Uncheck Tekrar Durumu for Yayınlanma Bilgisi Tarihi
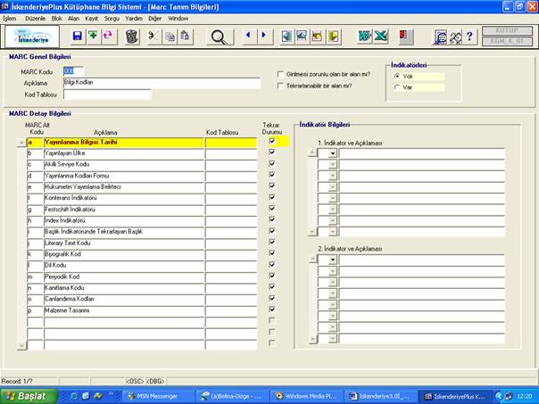The image size is (539, 404). tap(272, 141)
